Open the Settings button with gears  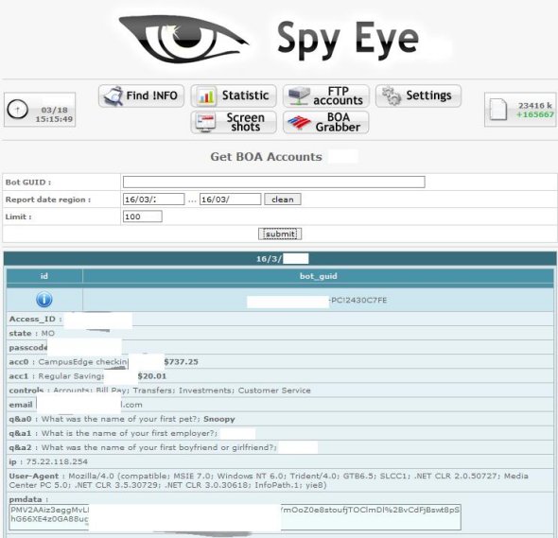[418, 95]
